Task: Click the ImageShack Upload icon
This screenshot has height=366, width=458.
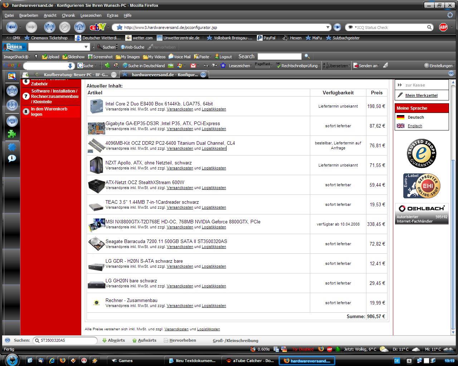Action: click(x=50, y=56)
